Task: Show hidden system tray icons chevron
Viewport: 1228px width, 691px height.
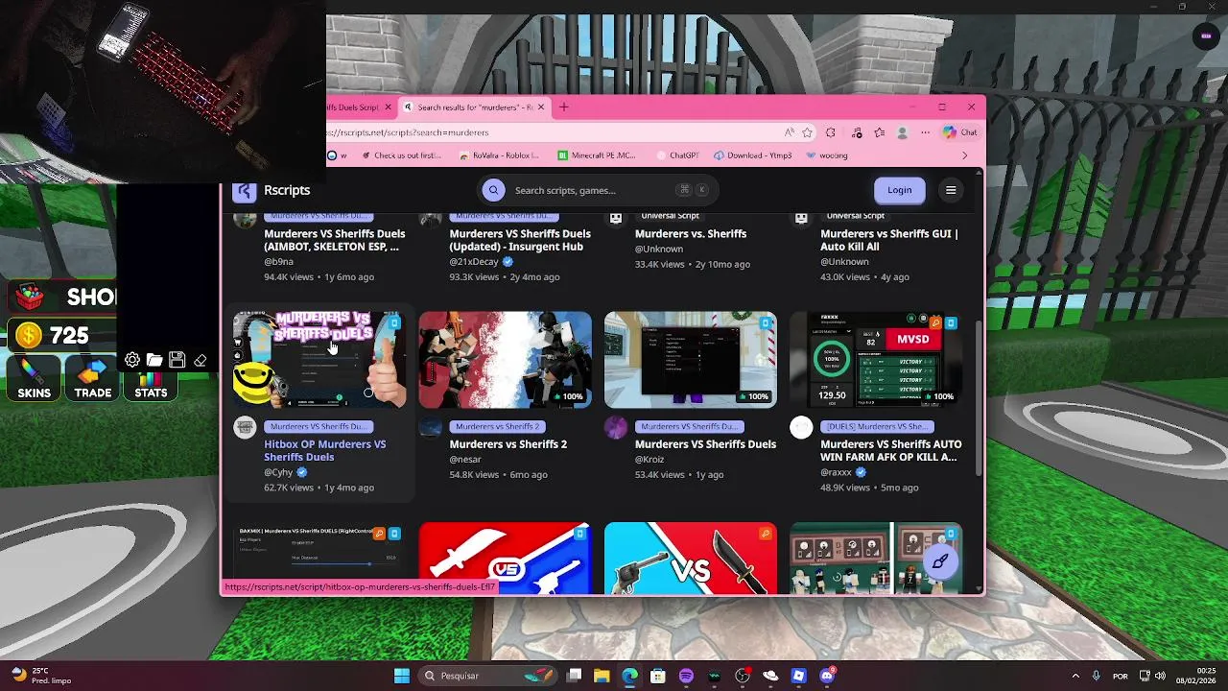Action: 1074,676
